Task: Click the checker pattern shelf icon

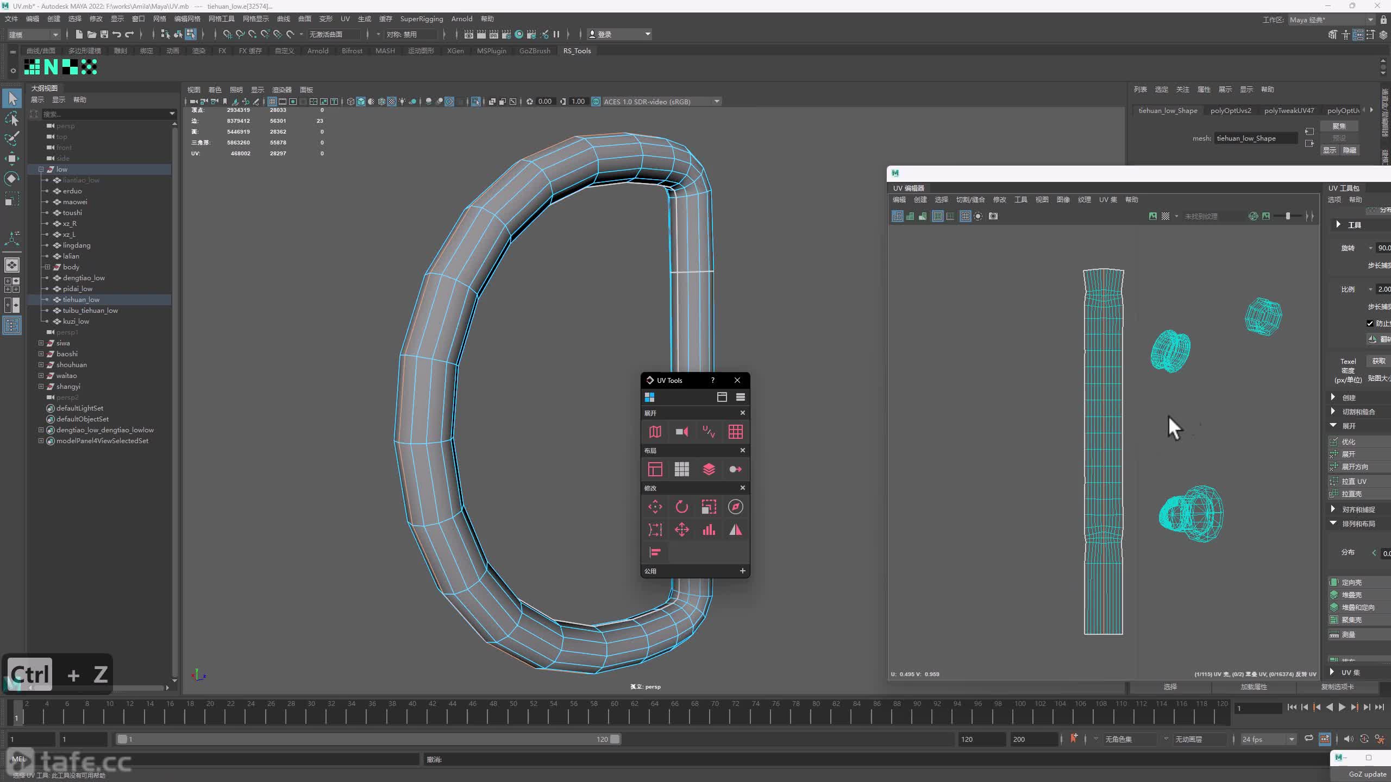Action: click(70, 67)
